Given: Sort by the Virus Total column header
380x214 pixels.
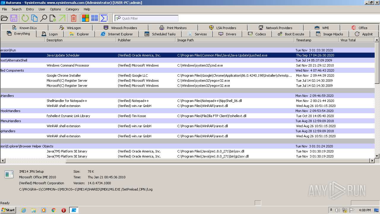Looking at the screenshot, I should pos(357,40).
